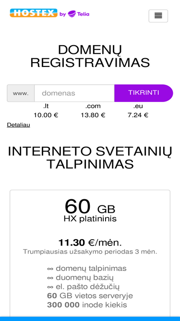Screen dimensions: 180x321
Task: Select the .com domain at 13.80 €
Action: 93,111
